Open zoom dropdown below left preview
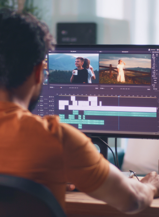 [x=52, y=87]
